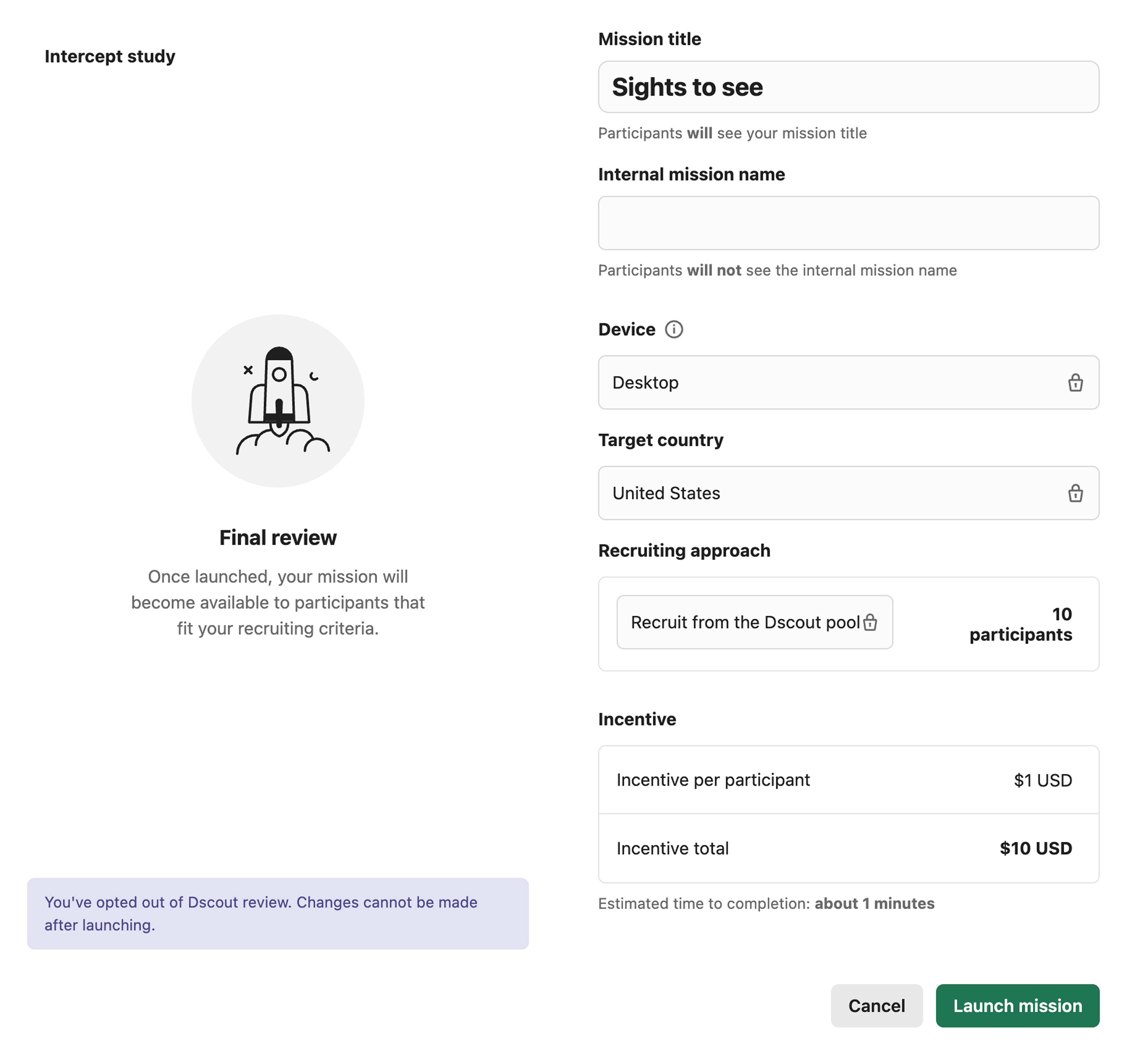The width and height of the screenshot is (1127, 1054).
Task: Click lock icon beside Dscout pool
Action: tap(870, 622)
